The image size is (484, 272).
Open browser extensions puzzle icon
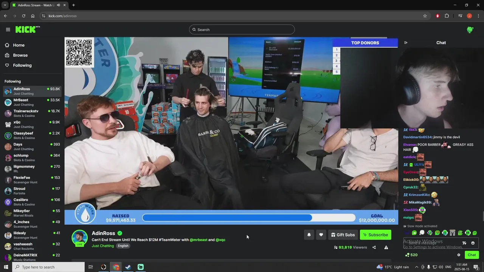point(447,16)
